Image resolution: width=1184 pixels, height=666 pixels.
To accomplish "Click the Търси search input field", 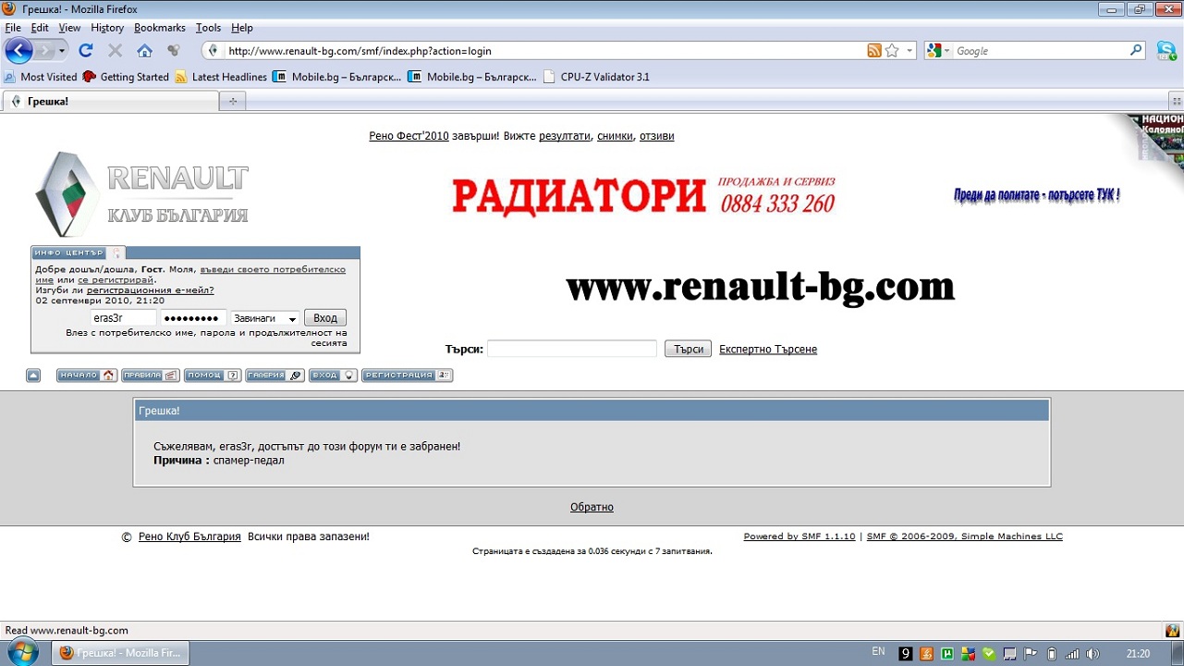I will tap(571, 349).
